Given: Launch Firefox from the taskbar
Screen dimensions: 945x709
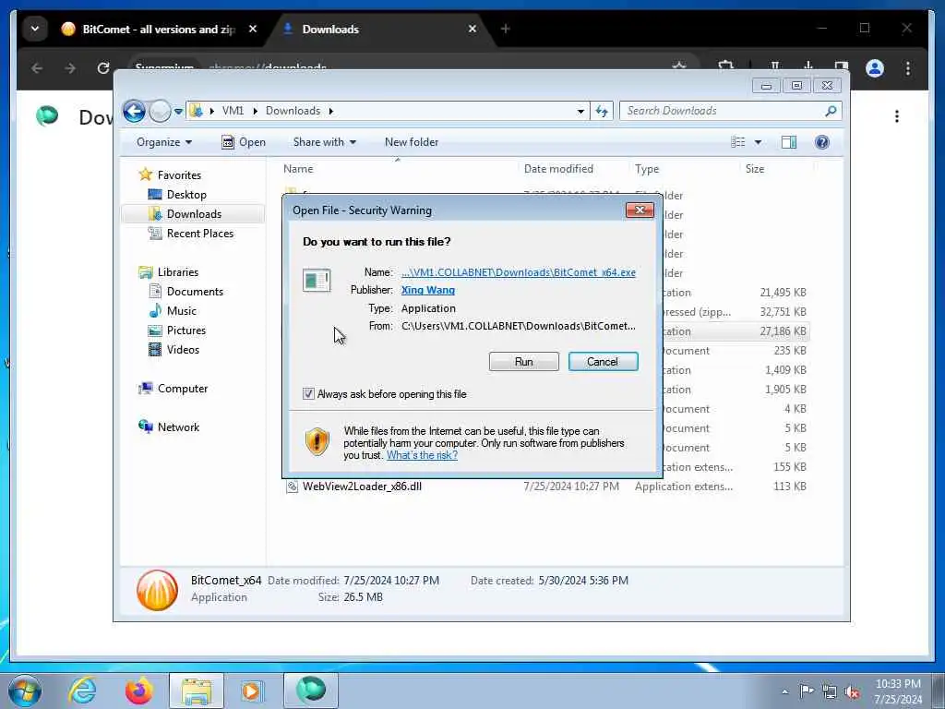Looking at the screenshot, I should [x=139, y=691].
